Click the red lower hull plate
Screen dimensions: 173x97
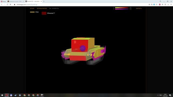[x=78, y=58]
